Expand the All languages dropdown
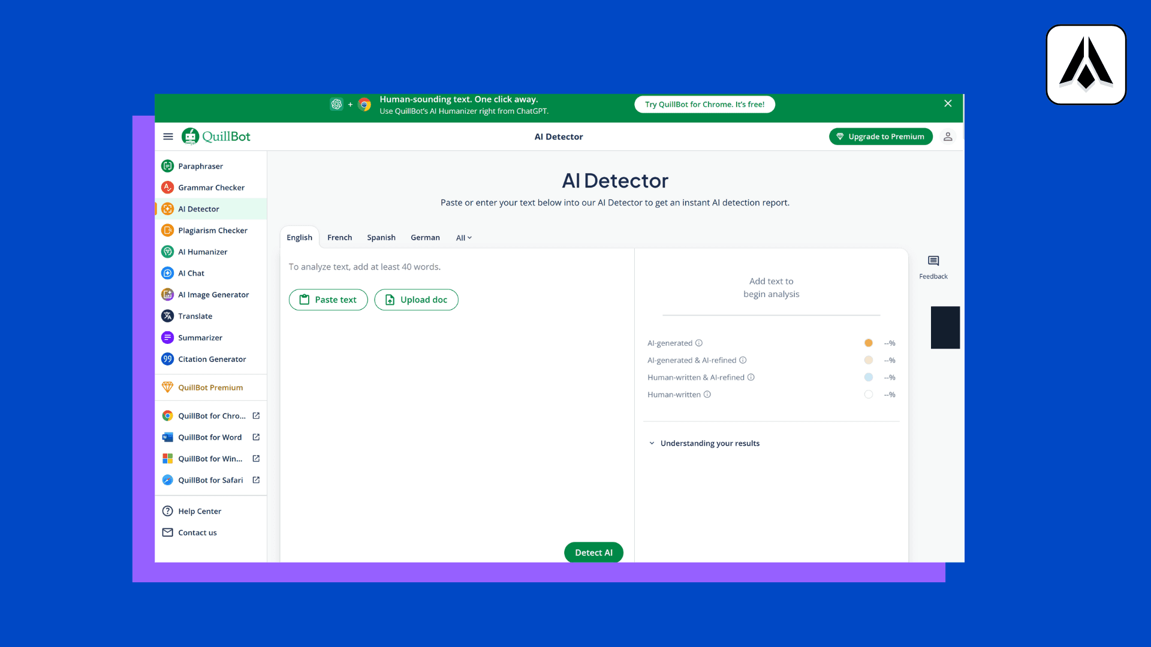The height and width of the screenshot is (647, 1151). [x=463, y=238]
